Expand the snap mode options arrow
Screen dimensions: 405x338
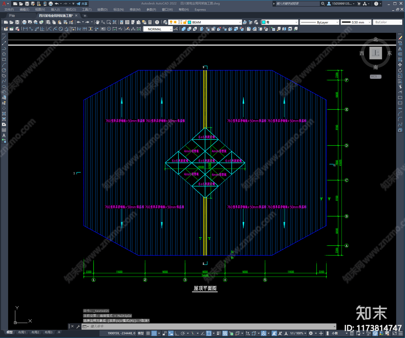coord(159,333)
